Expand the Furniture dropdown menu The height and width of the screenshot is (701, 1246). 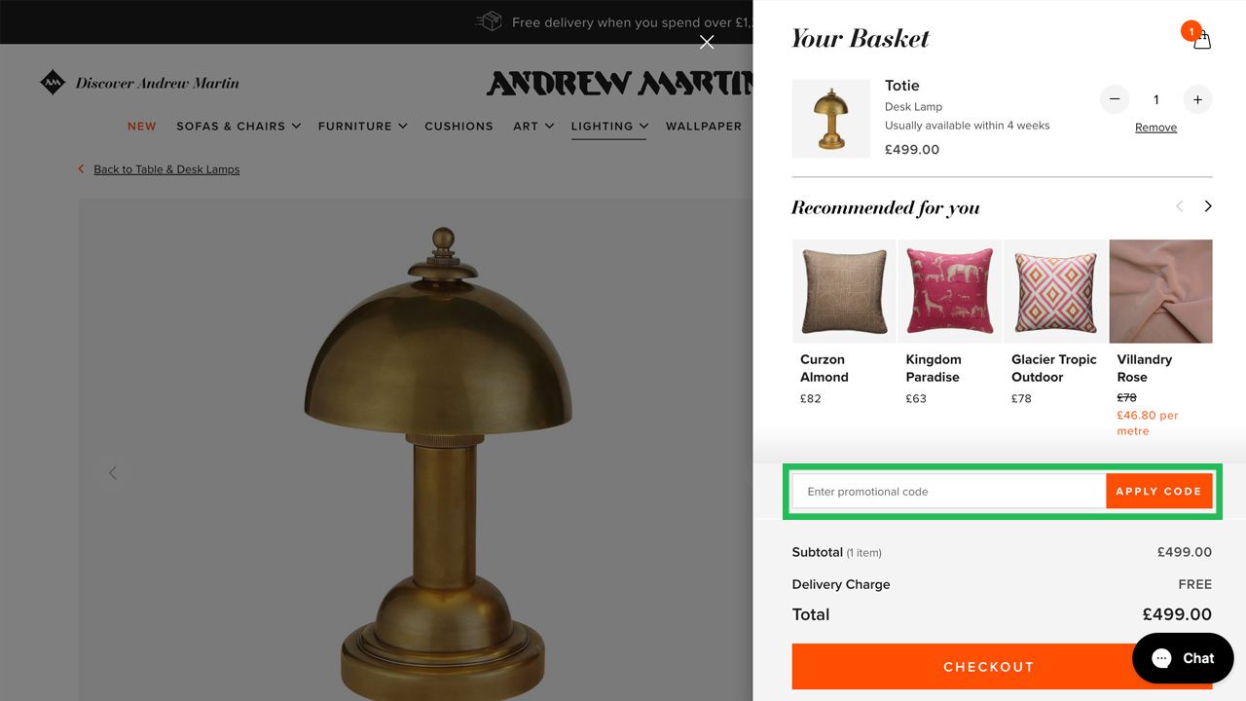point(362,126)
